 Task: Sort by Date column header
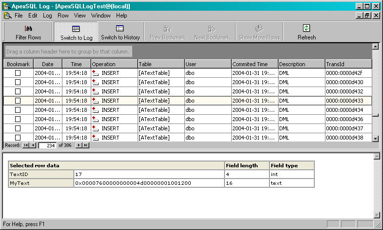(48, 64)
